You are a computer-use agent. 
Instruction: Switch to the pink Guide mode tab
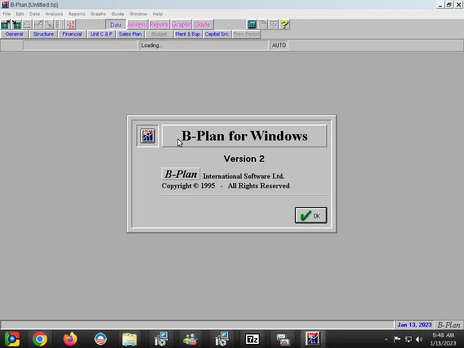(x=203, y=25)
